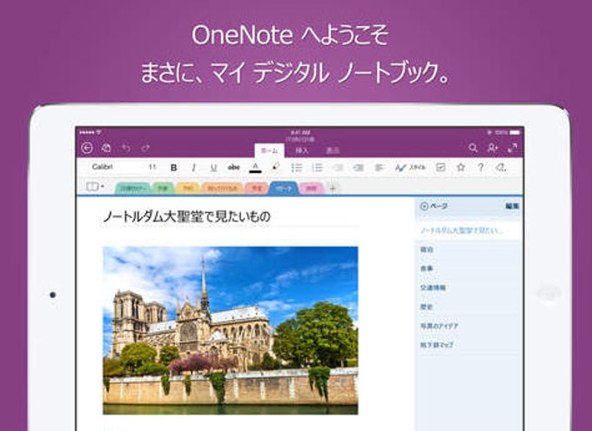Select the highlighter pen tool

[276, 167]
